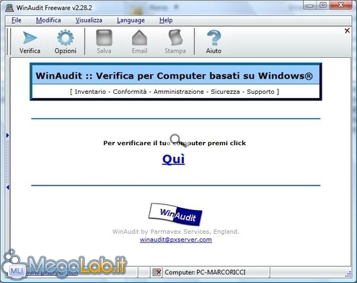Screen dimensions: 357x283
Task: Click Computer: PC-MARCORICCI status text
Action: coord(205,272)
